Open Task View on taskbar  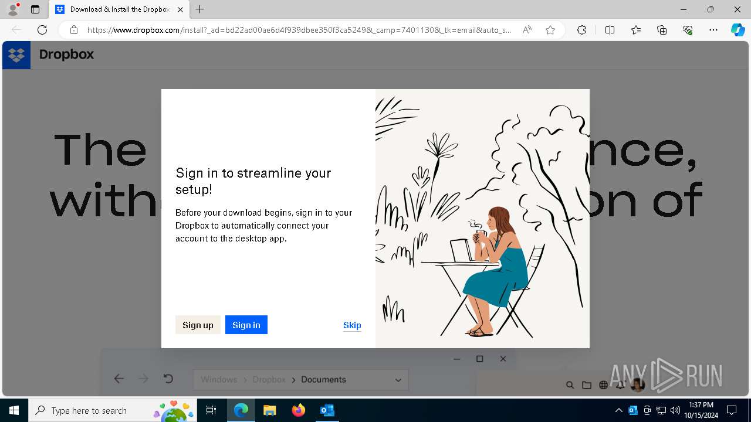(211, 410)
